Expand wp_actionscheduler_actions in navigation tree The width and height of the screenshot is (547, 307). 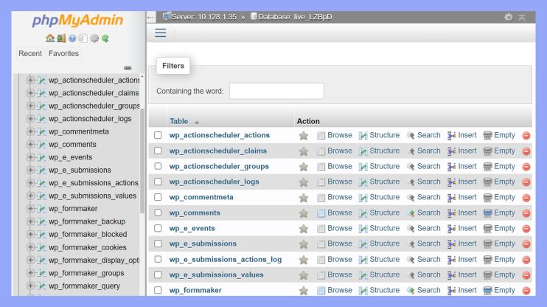coord(30,80)
